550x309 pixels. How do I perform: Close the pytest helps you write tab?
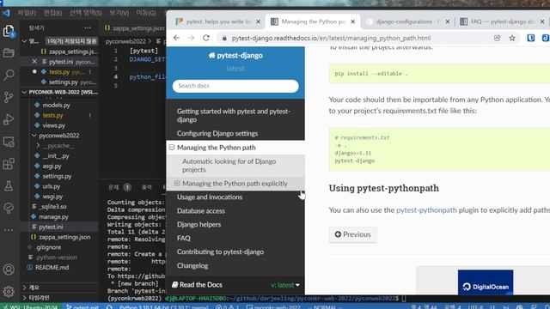(258, 21)
